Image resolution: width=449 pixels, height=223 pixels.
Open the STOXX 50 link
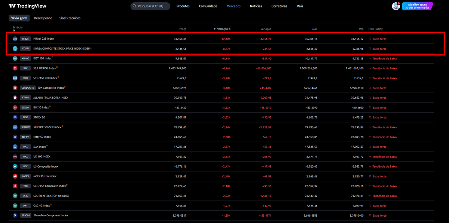pyautogui.click(x=39, y=117)
